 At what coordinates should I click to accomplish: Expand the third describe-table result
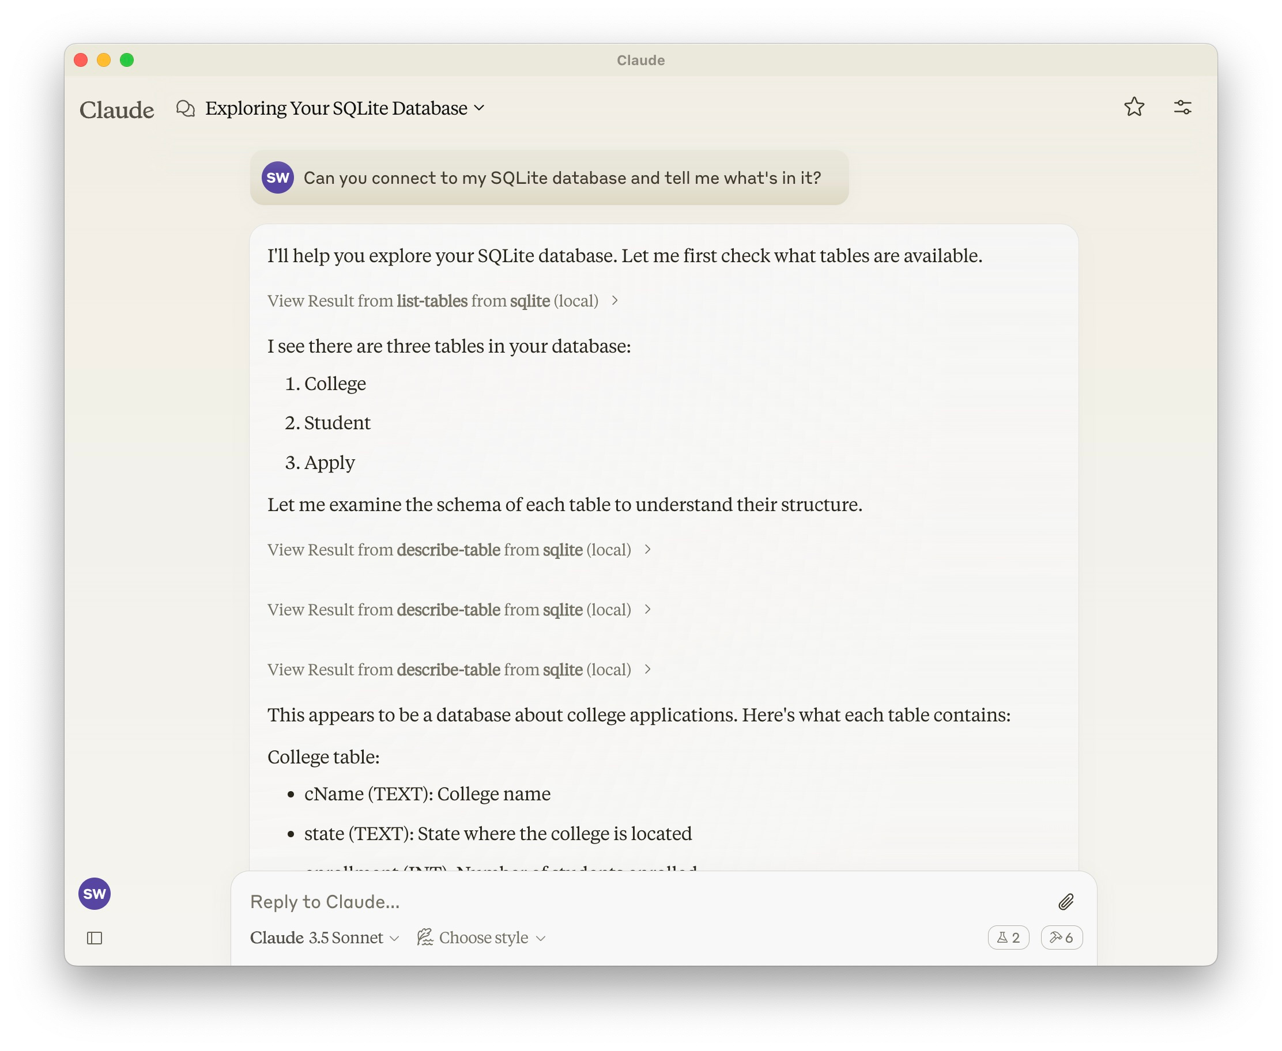tap(459, 670)
